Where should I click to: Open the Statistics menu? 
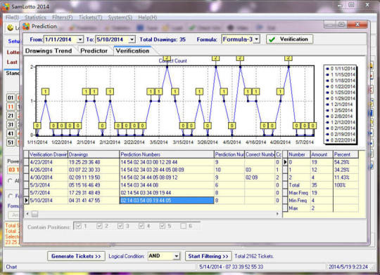pos(35,18)
